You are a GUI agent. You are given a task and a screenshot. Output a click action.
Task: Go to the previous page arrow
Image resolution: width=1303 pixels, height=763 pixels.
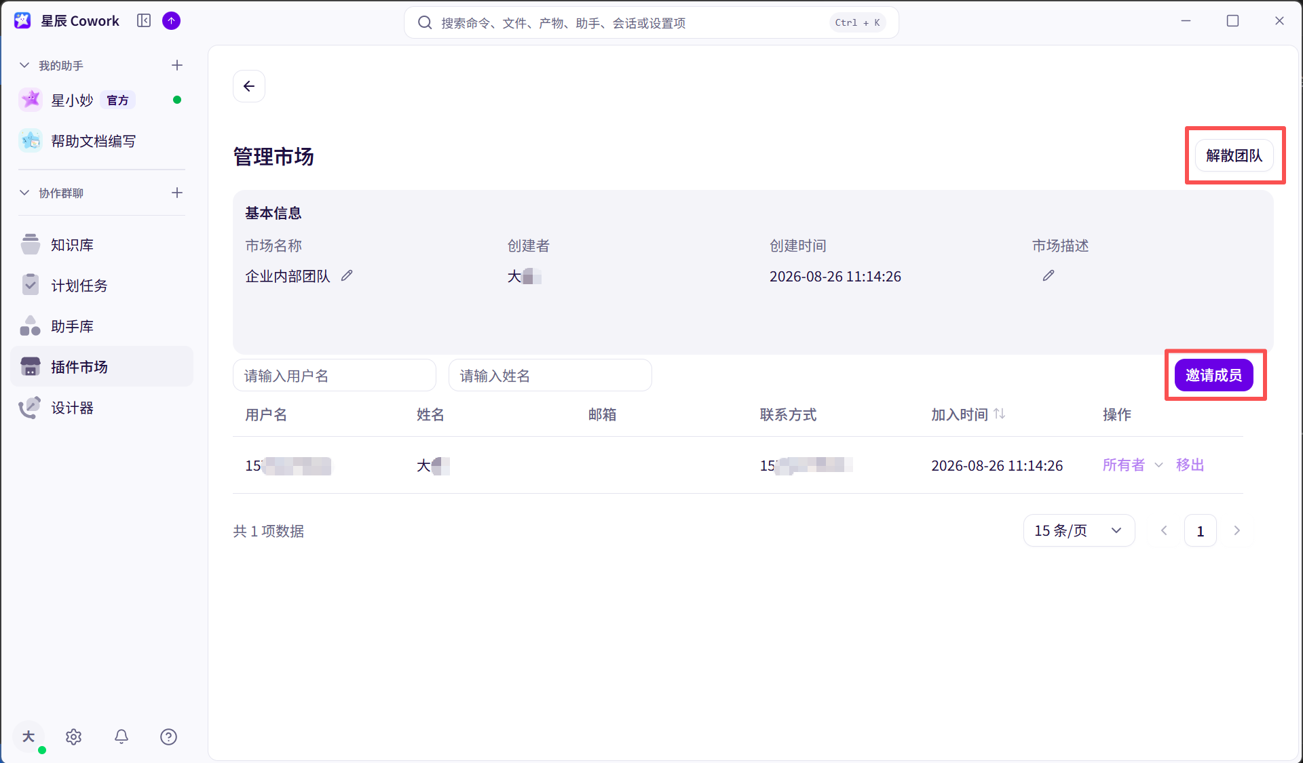[x=1164, y=530]
